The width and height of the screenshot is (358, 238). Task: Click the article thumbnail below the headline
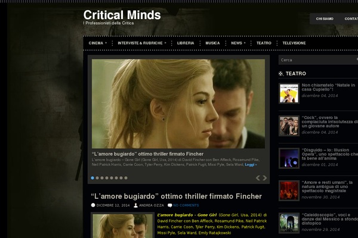point(122,226)
